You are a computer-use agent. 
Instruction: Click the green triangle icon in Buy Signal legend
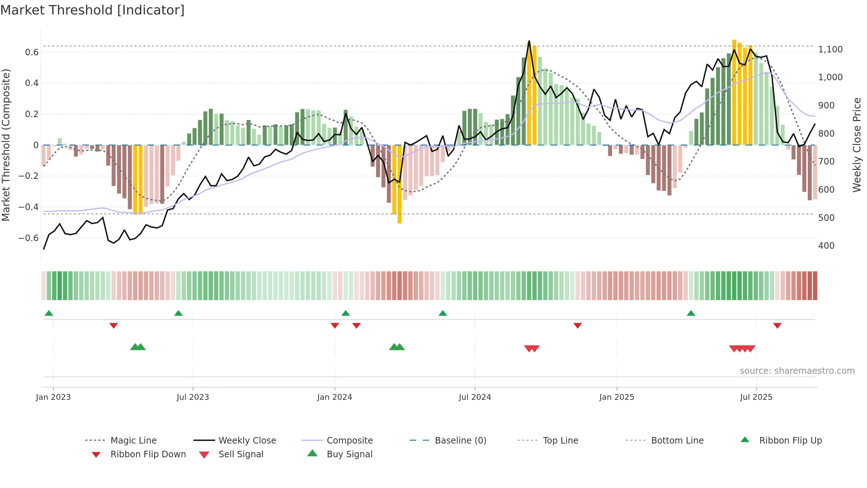312,453
